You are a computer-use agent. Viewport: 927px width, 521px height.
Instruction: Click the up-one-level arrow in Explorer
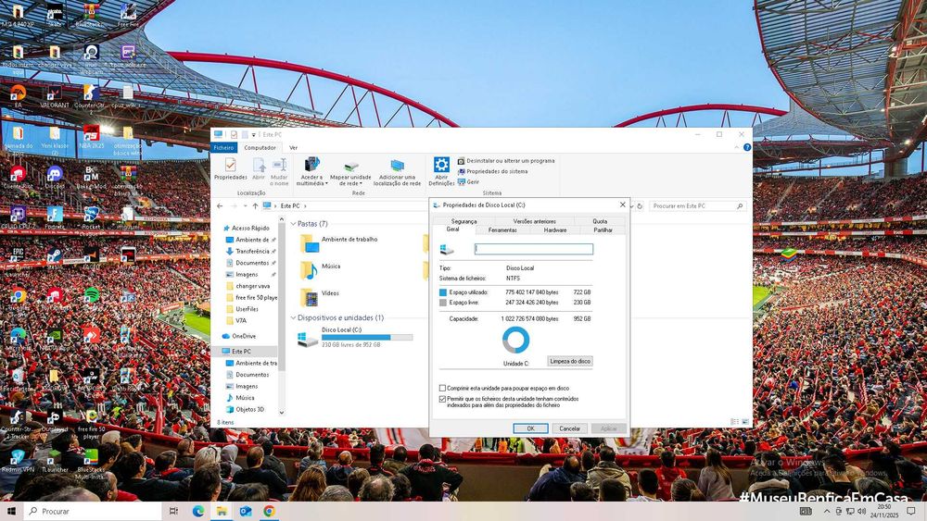point(256,206)
